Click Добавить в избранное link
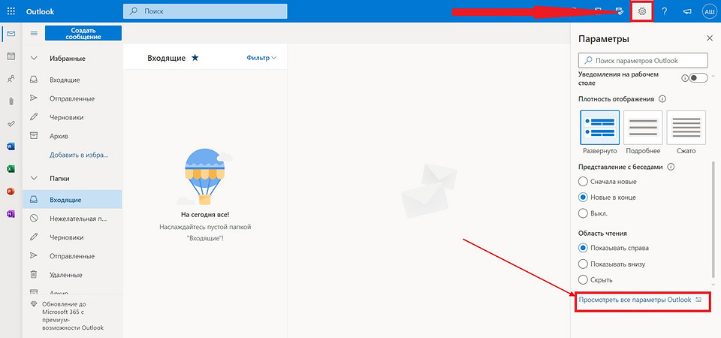Viewport: 721px width, 338px height. click(79, 155)
